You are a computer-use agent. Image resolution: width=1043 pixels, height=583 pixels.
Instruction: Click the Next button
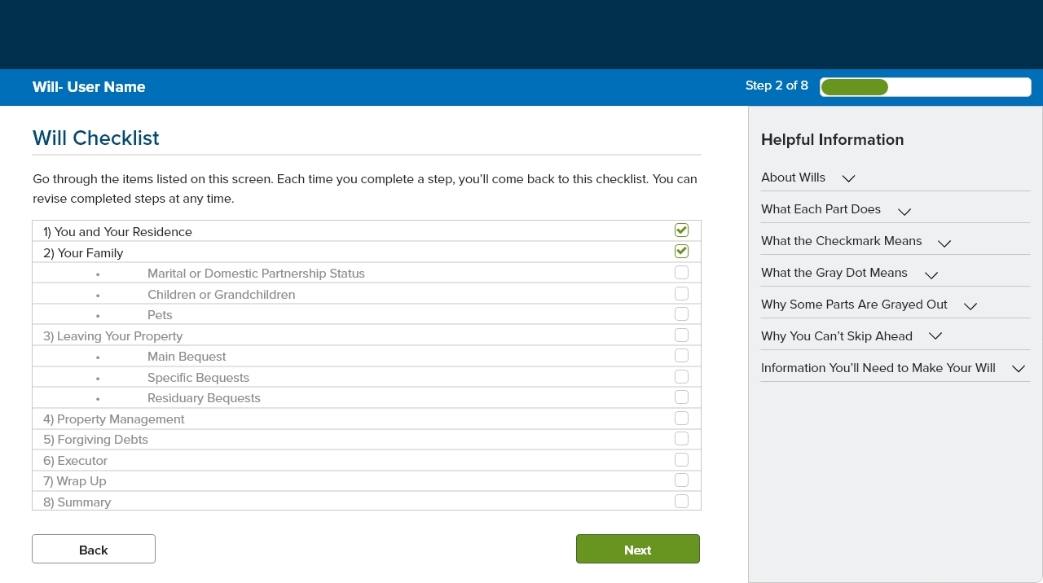point(637,550)
